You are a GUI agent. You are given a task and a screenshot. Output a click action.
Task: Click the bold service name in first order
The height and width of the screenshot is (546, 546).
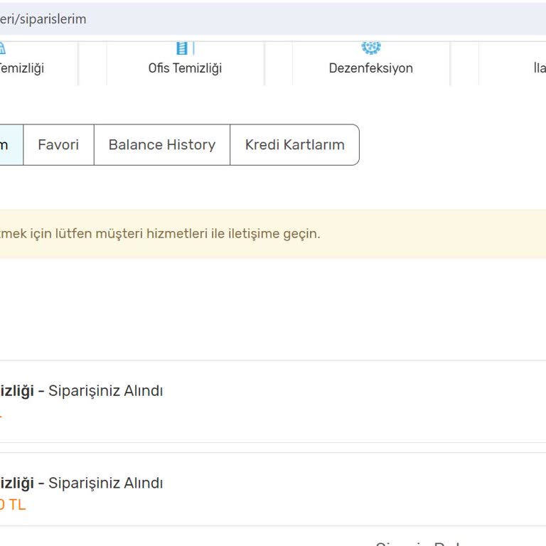click(x=16, y=391)
